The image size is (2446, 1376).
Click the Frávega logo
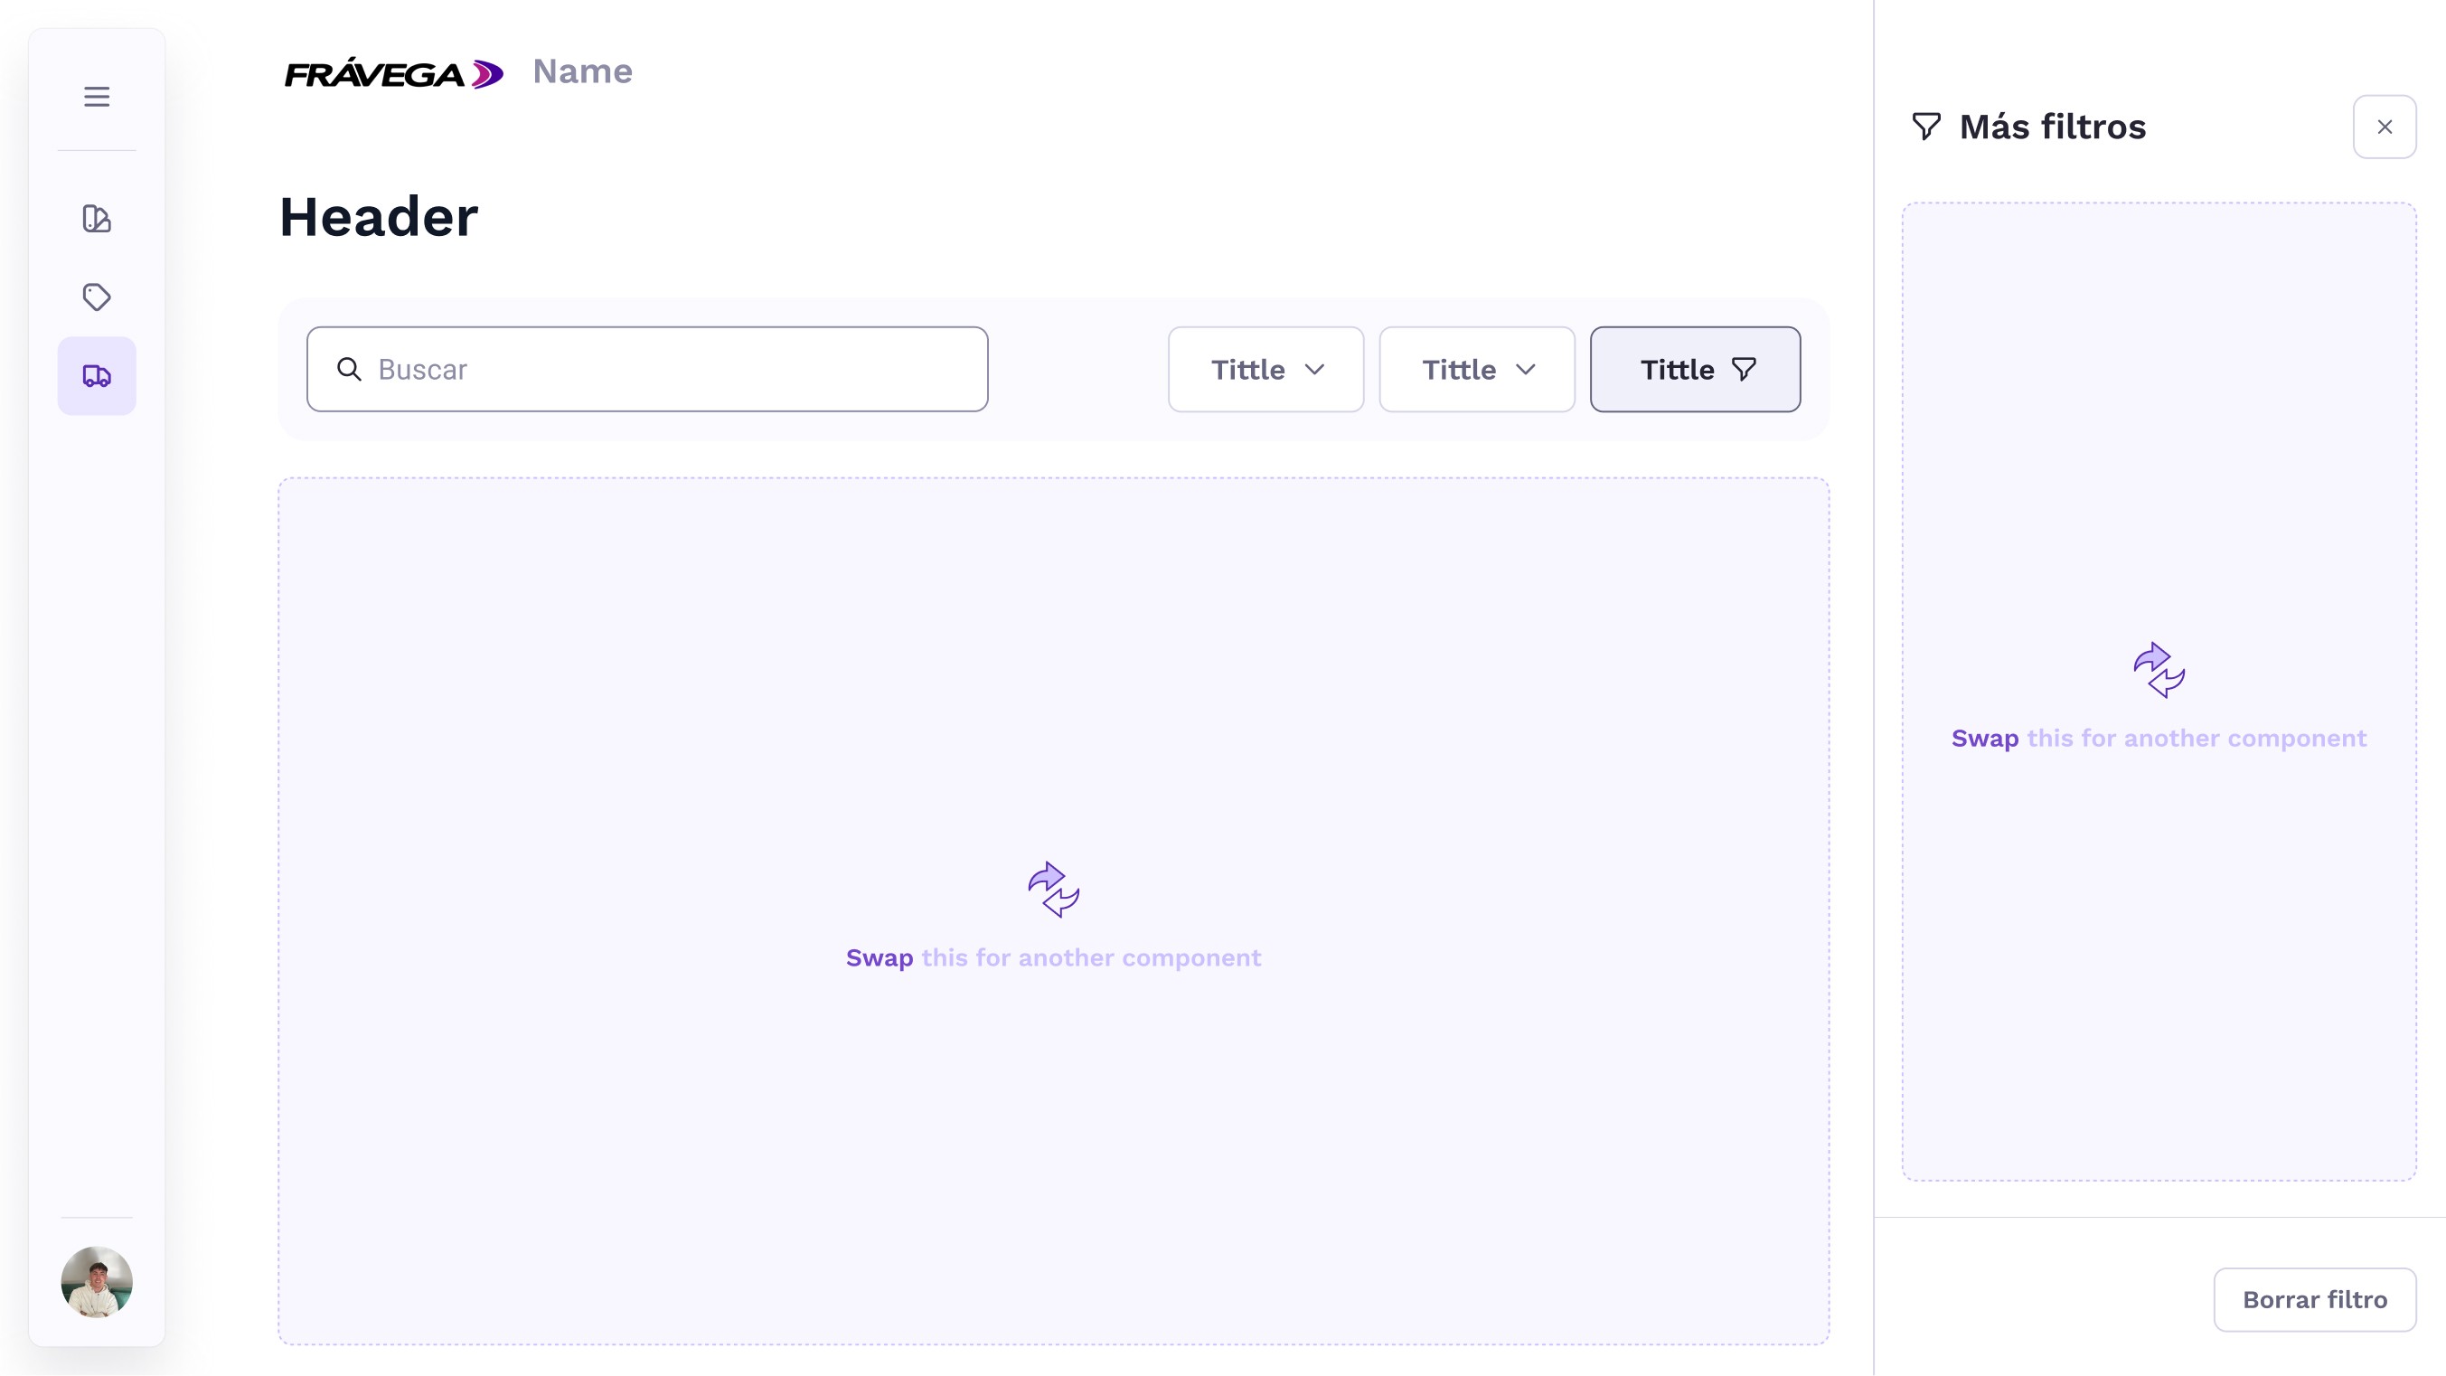pos(393,73)
